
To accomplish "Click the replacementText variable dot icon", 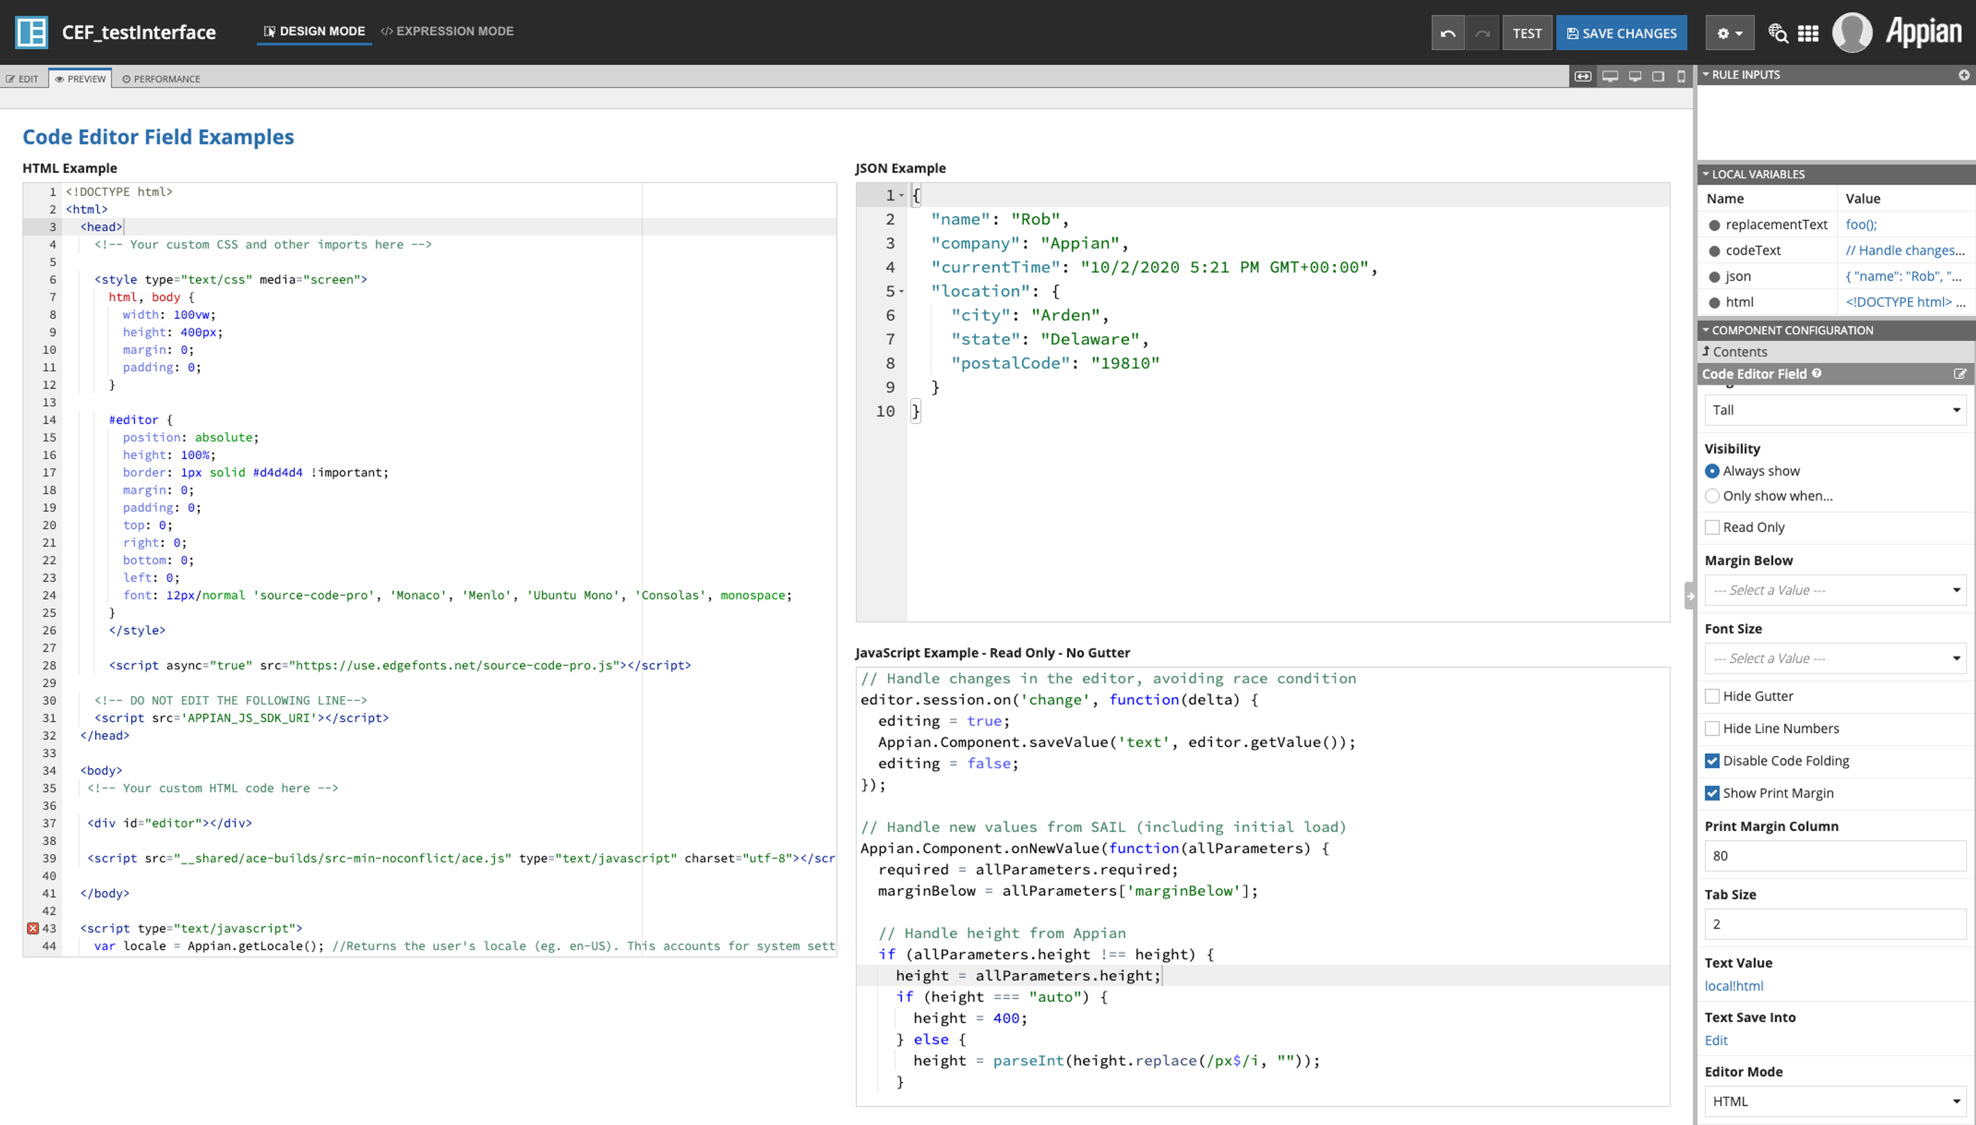I will point(1714,225).
